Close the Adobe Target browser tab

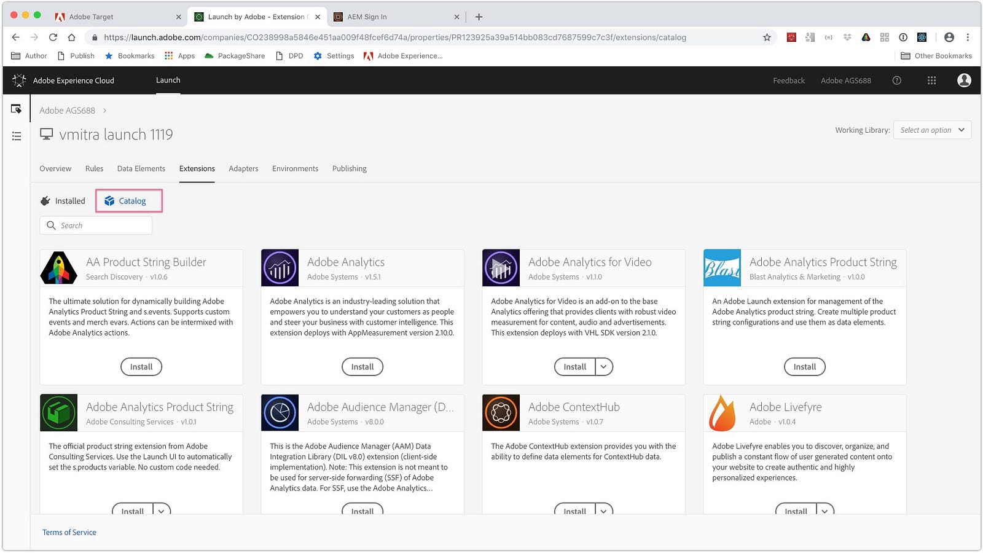178,17
